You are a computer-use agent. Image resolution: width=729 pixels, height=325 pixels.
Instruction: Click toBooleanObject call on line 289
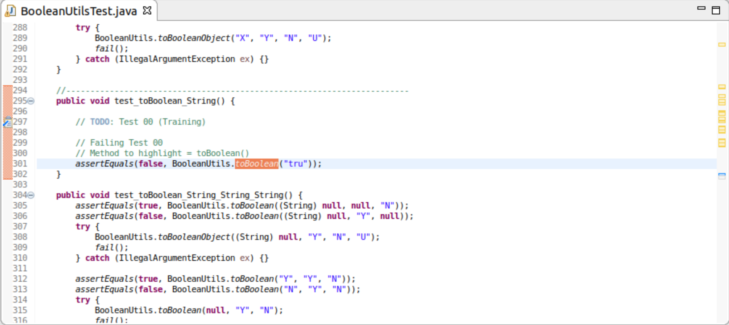194,38
